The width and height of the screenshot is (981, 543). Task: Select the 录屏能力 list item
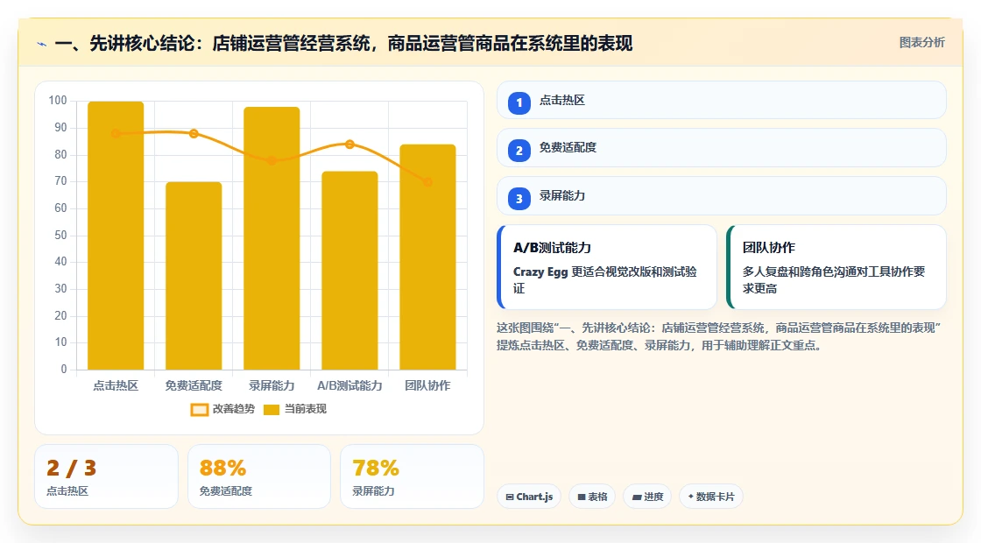(722, 196)
